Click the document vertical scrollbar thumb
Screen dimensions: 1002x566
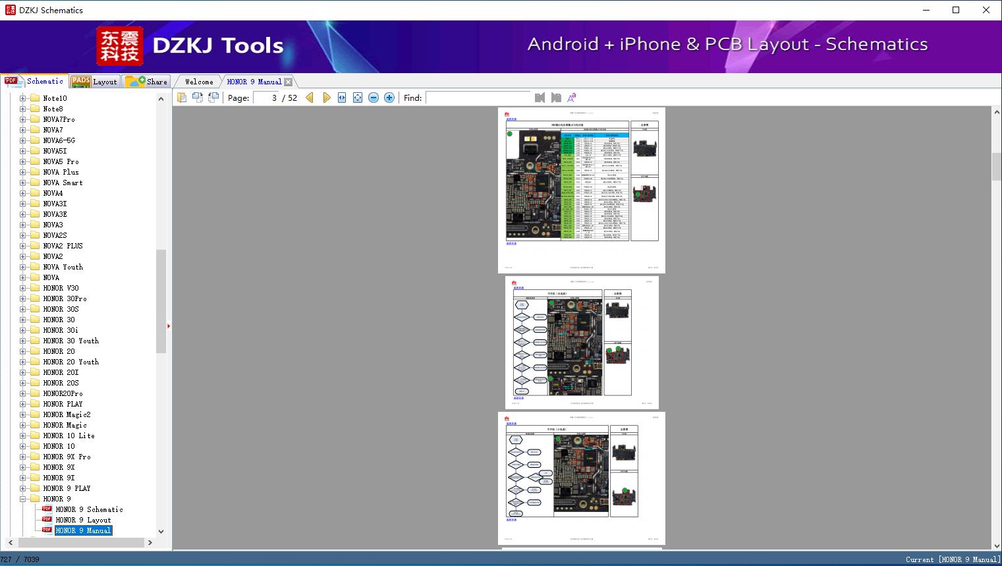(x=997, y=167)
